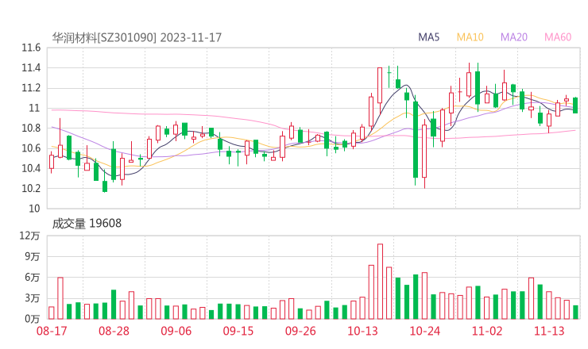Click the 成交量 19608 volume label

[87, 224]
